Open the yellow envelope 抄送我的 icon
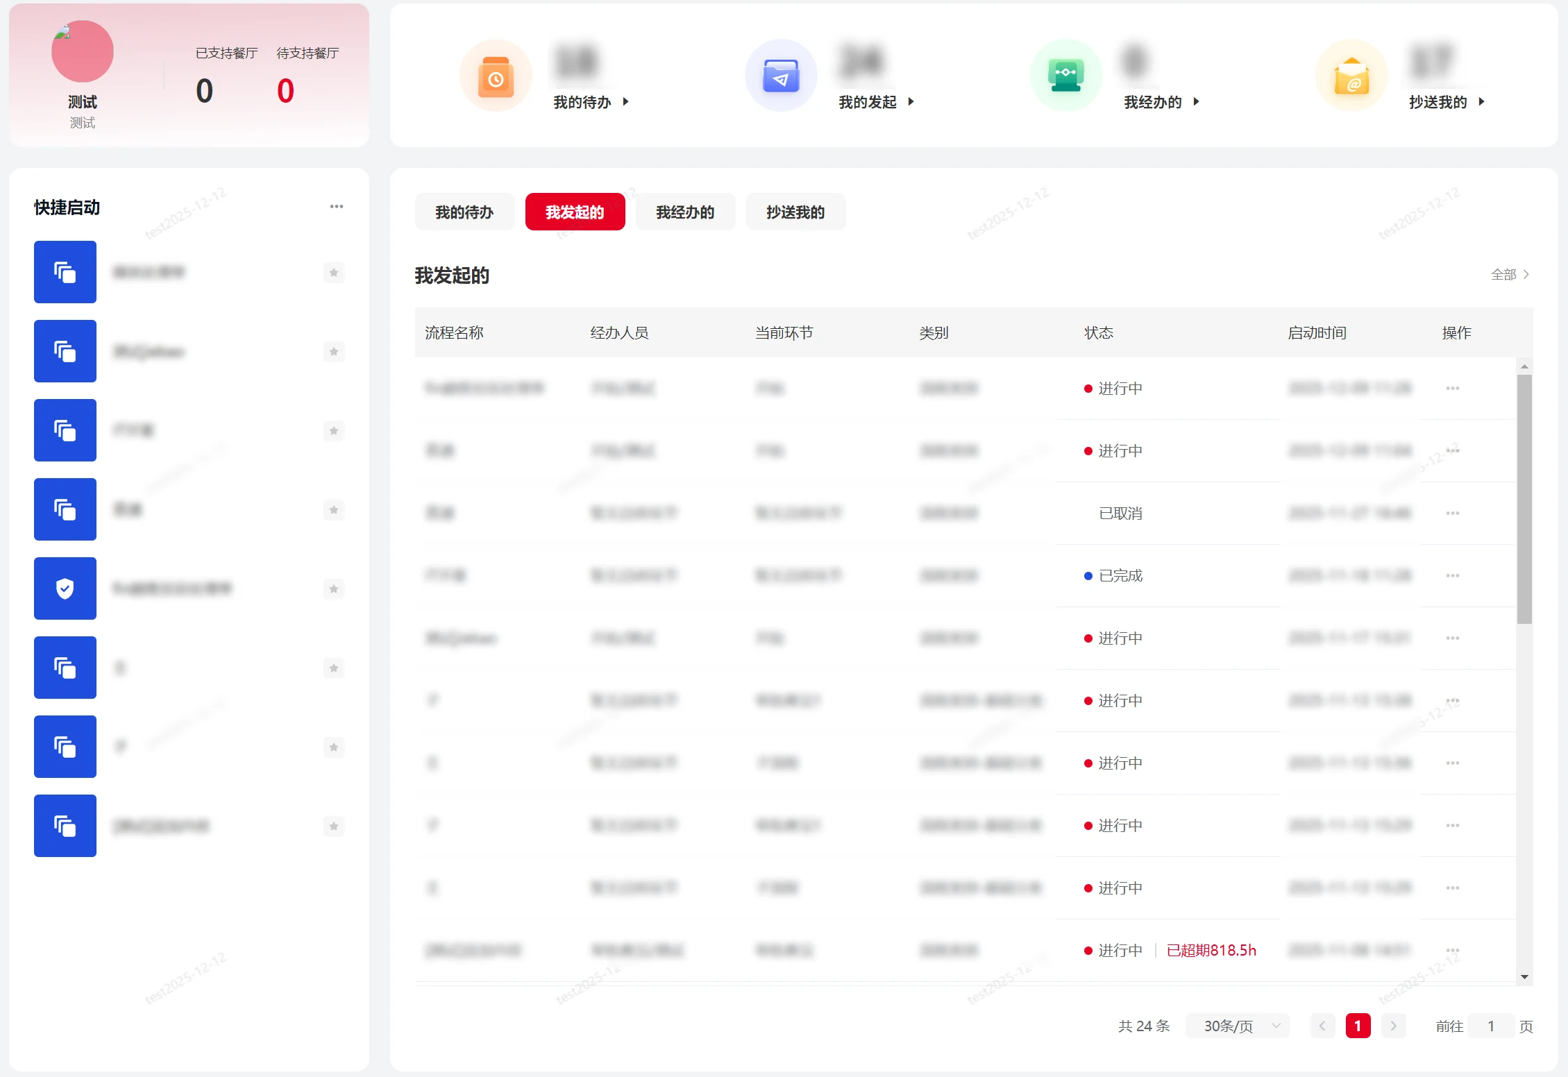The width and height of the screenshot is (1568, 1077). point(1351,75)
